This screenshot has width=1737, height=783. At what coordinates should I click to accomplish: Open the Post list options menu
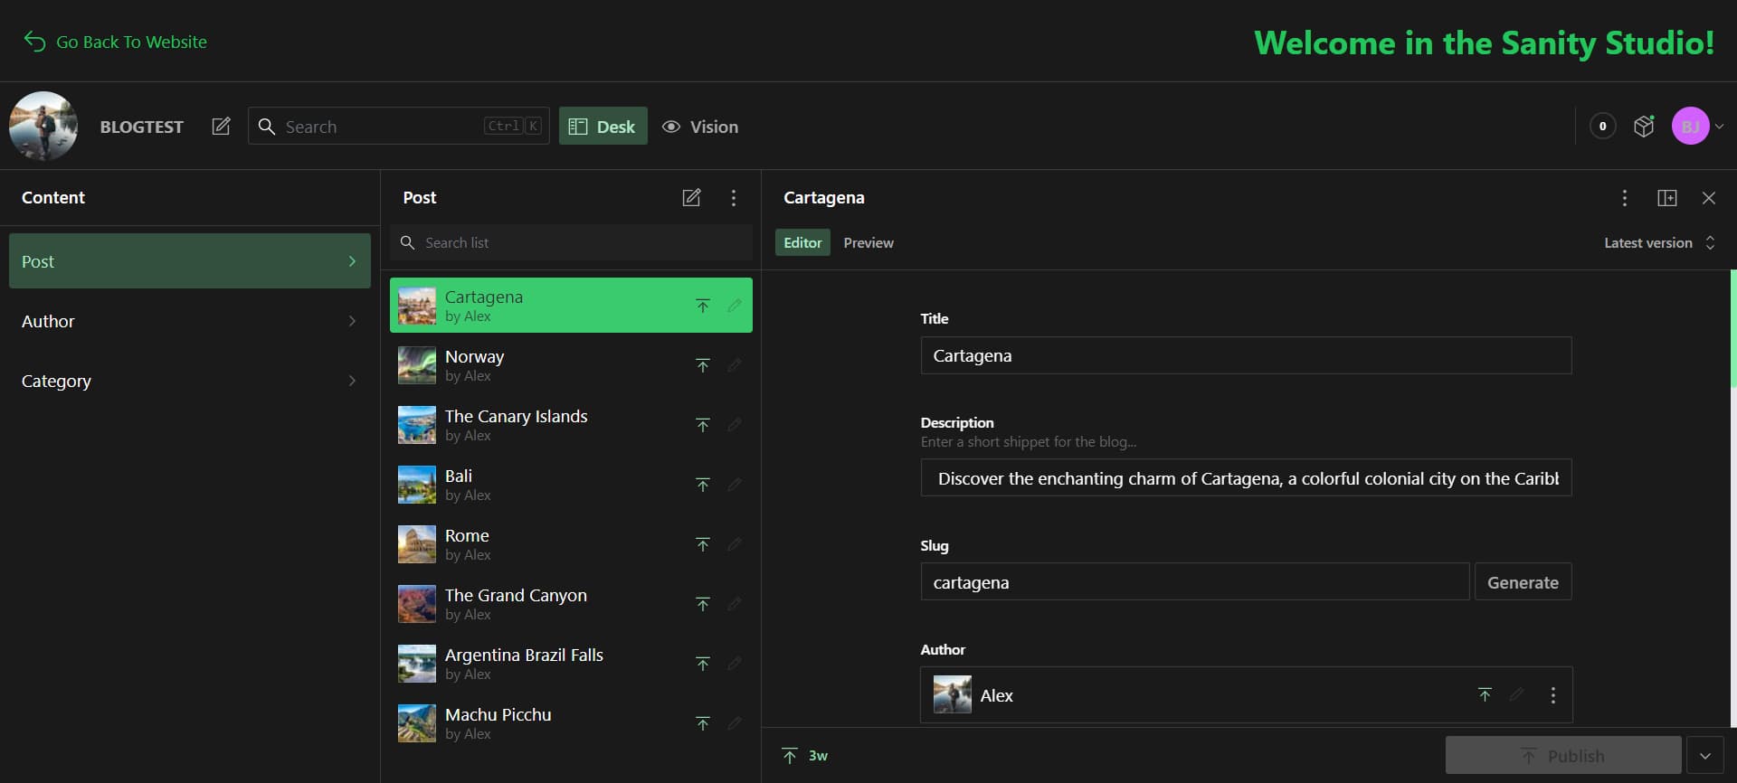pos(734,197)
